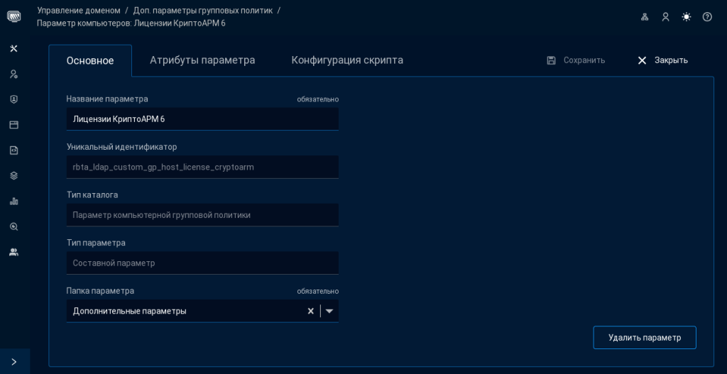Screen dimensions: 727x374
Task: Go to 'Доп. параметры групповых политик' breadcrumb
Action: [203, 10]
